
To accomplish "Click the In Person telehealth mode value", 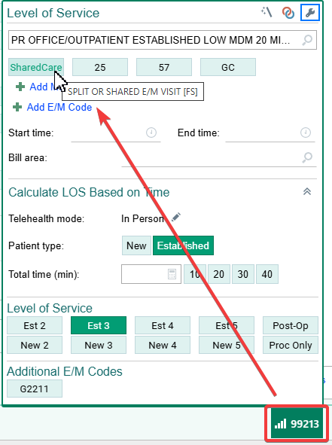I will pos(142,218).
